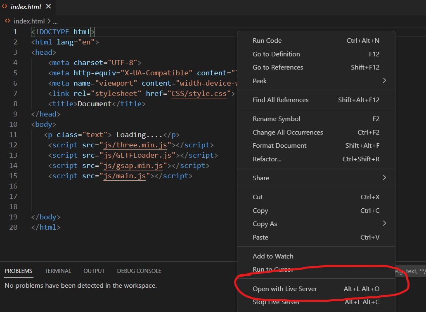Open the js/three.min.js script link
This screenshot has height=312, width=426.
[135, 145]
